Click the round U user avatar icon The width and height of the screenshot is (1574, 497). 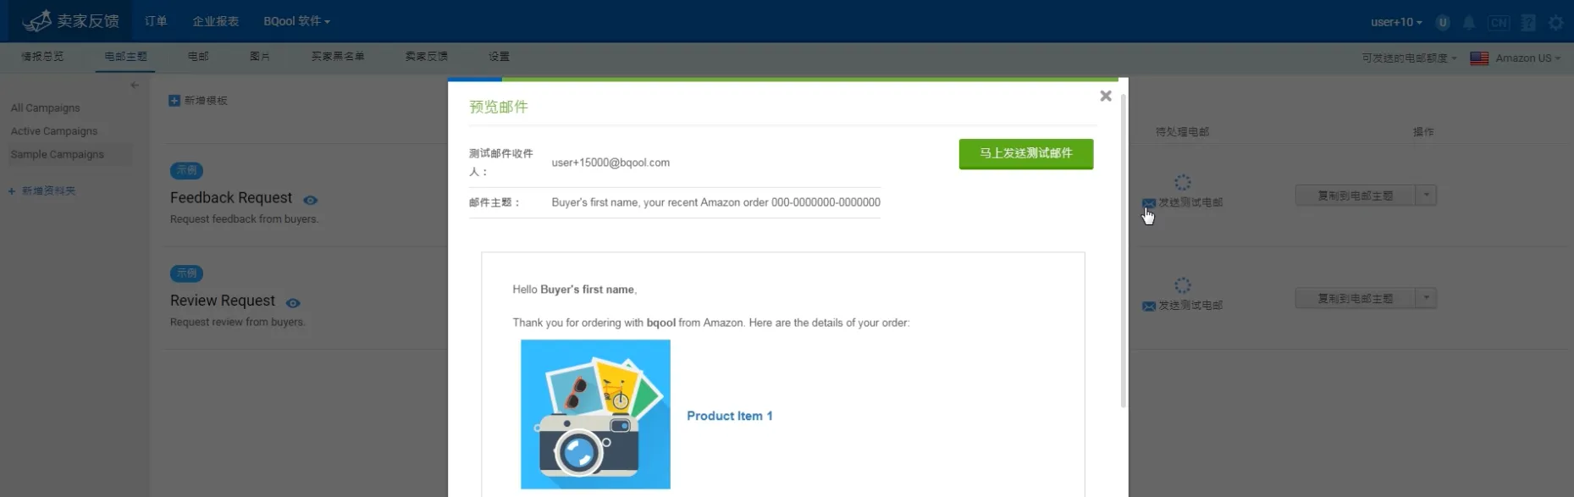(x=1443, y=23)
